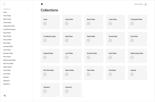This screenshot has height=102, width=155.
Task: Collapse the Collections group chevron
Action: [x=28, y=9]
